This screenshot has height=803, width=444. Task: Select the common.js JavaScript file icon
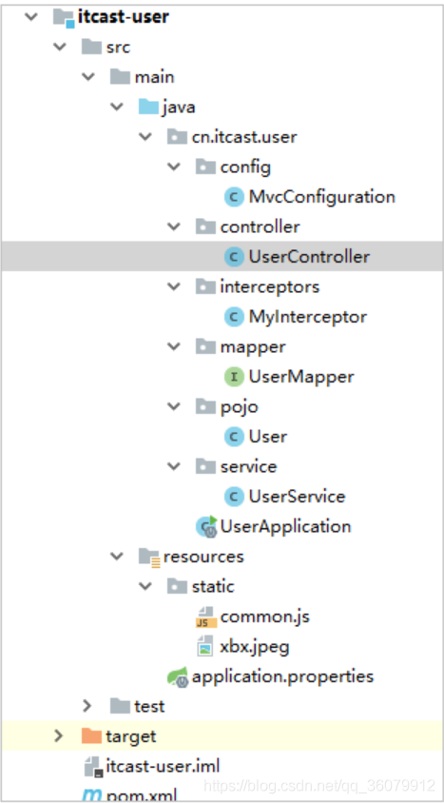(205, 617)
